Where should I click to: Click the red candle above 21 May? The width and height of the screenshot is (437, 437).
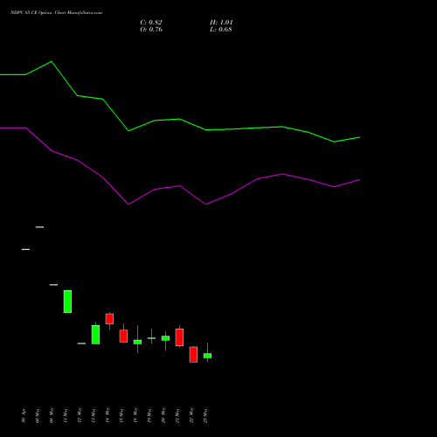(179, 337)
